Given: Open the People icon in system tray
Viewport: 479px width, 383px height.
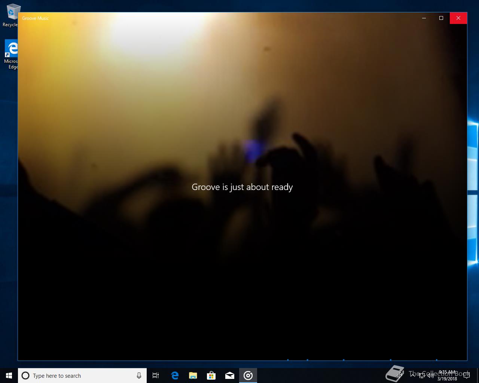Looking at the screenshot, I should (x=399, y=375).
